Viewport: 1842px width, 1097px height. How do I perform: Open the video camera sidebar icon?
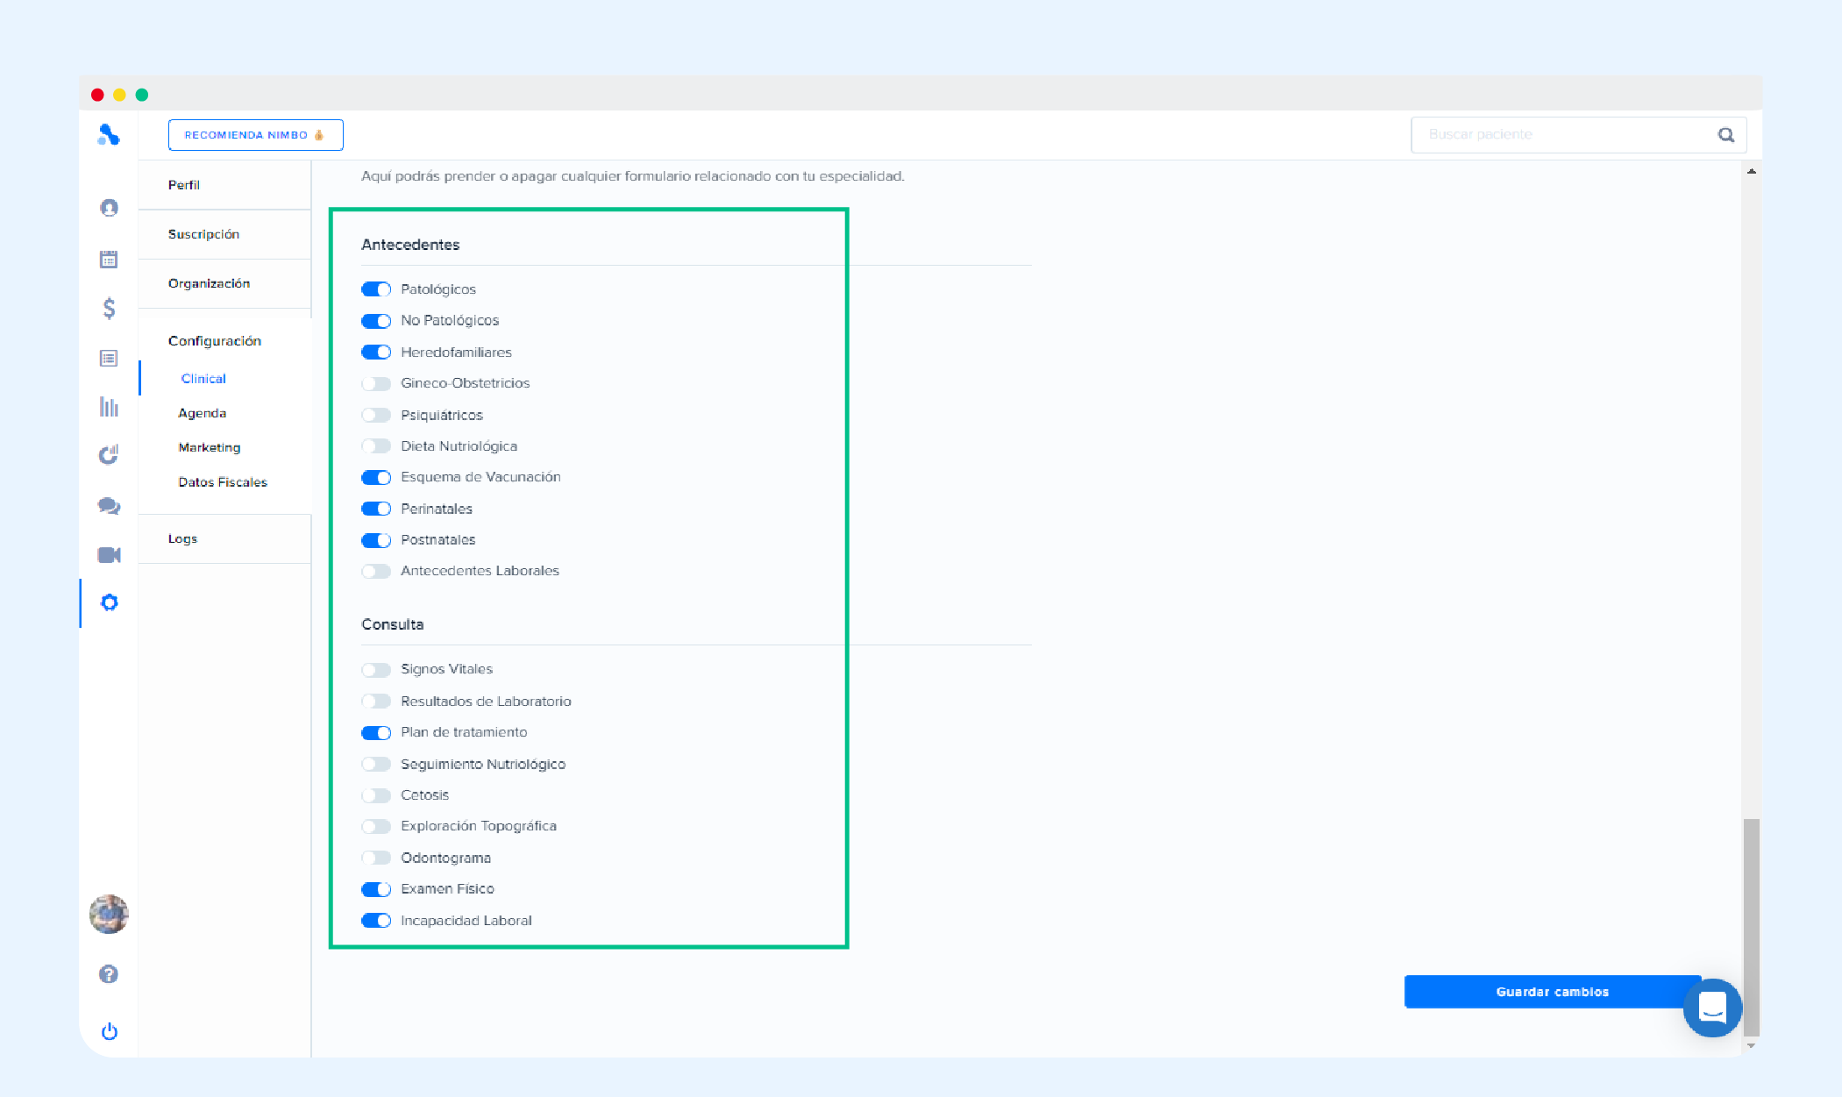pyautogui.click(x=109, y=555)
